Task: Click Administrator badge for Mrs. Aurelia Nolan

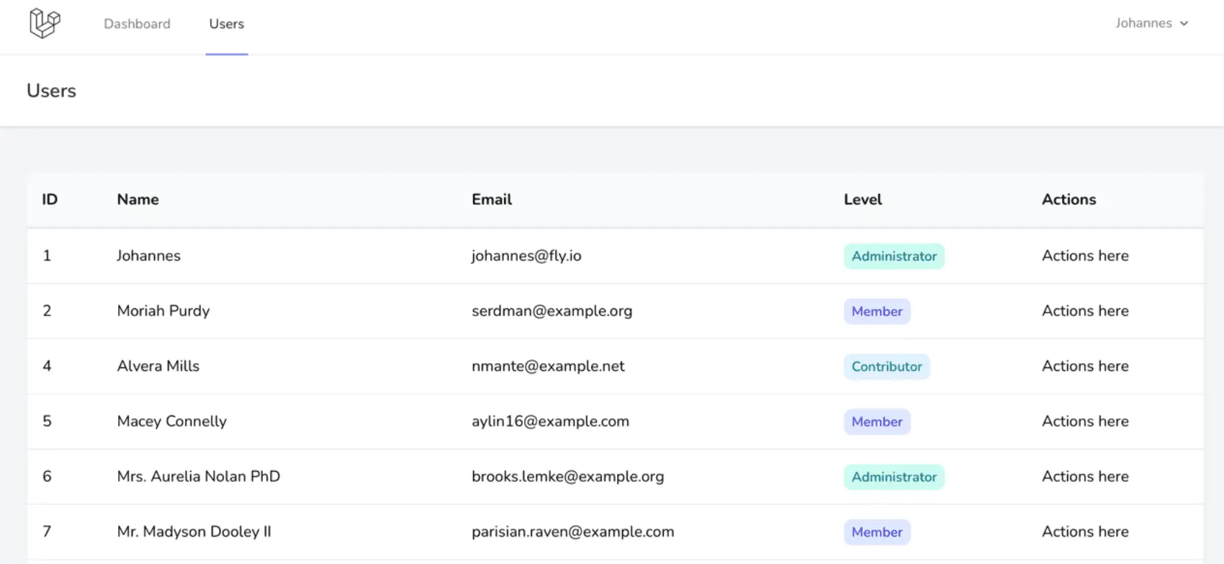Action: [894, 477]
